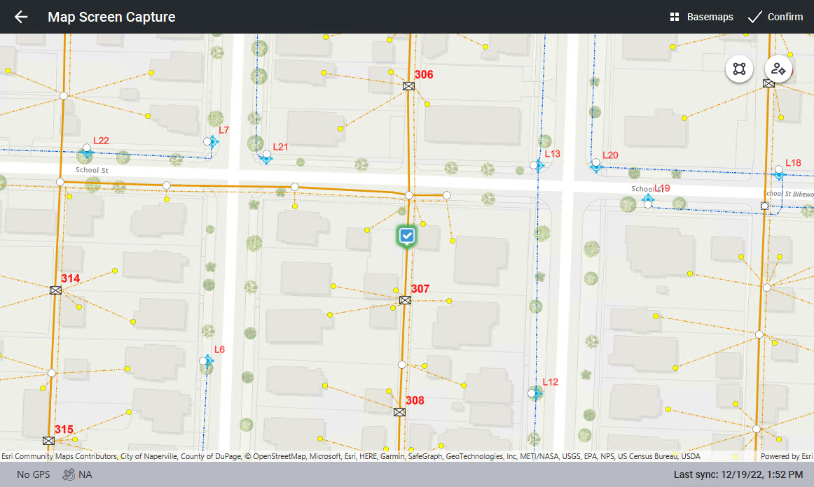Click the back arrow icon
The height and width of the screenshot is (487, 814).
(x=21, y=17)
